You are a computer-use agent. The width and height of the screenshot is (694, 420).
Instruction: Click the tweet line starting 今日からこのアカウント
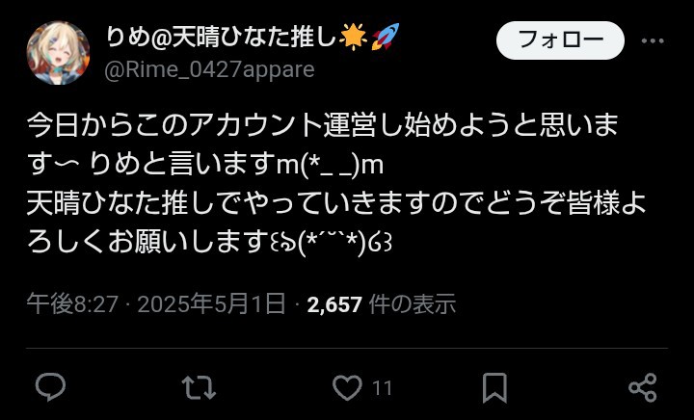323,125
